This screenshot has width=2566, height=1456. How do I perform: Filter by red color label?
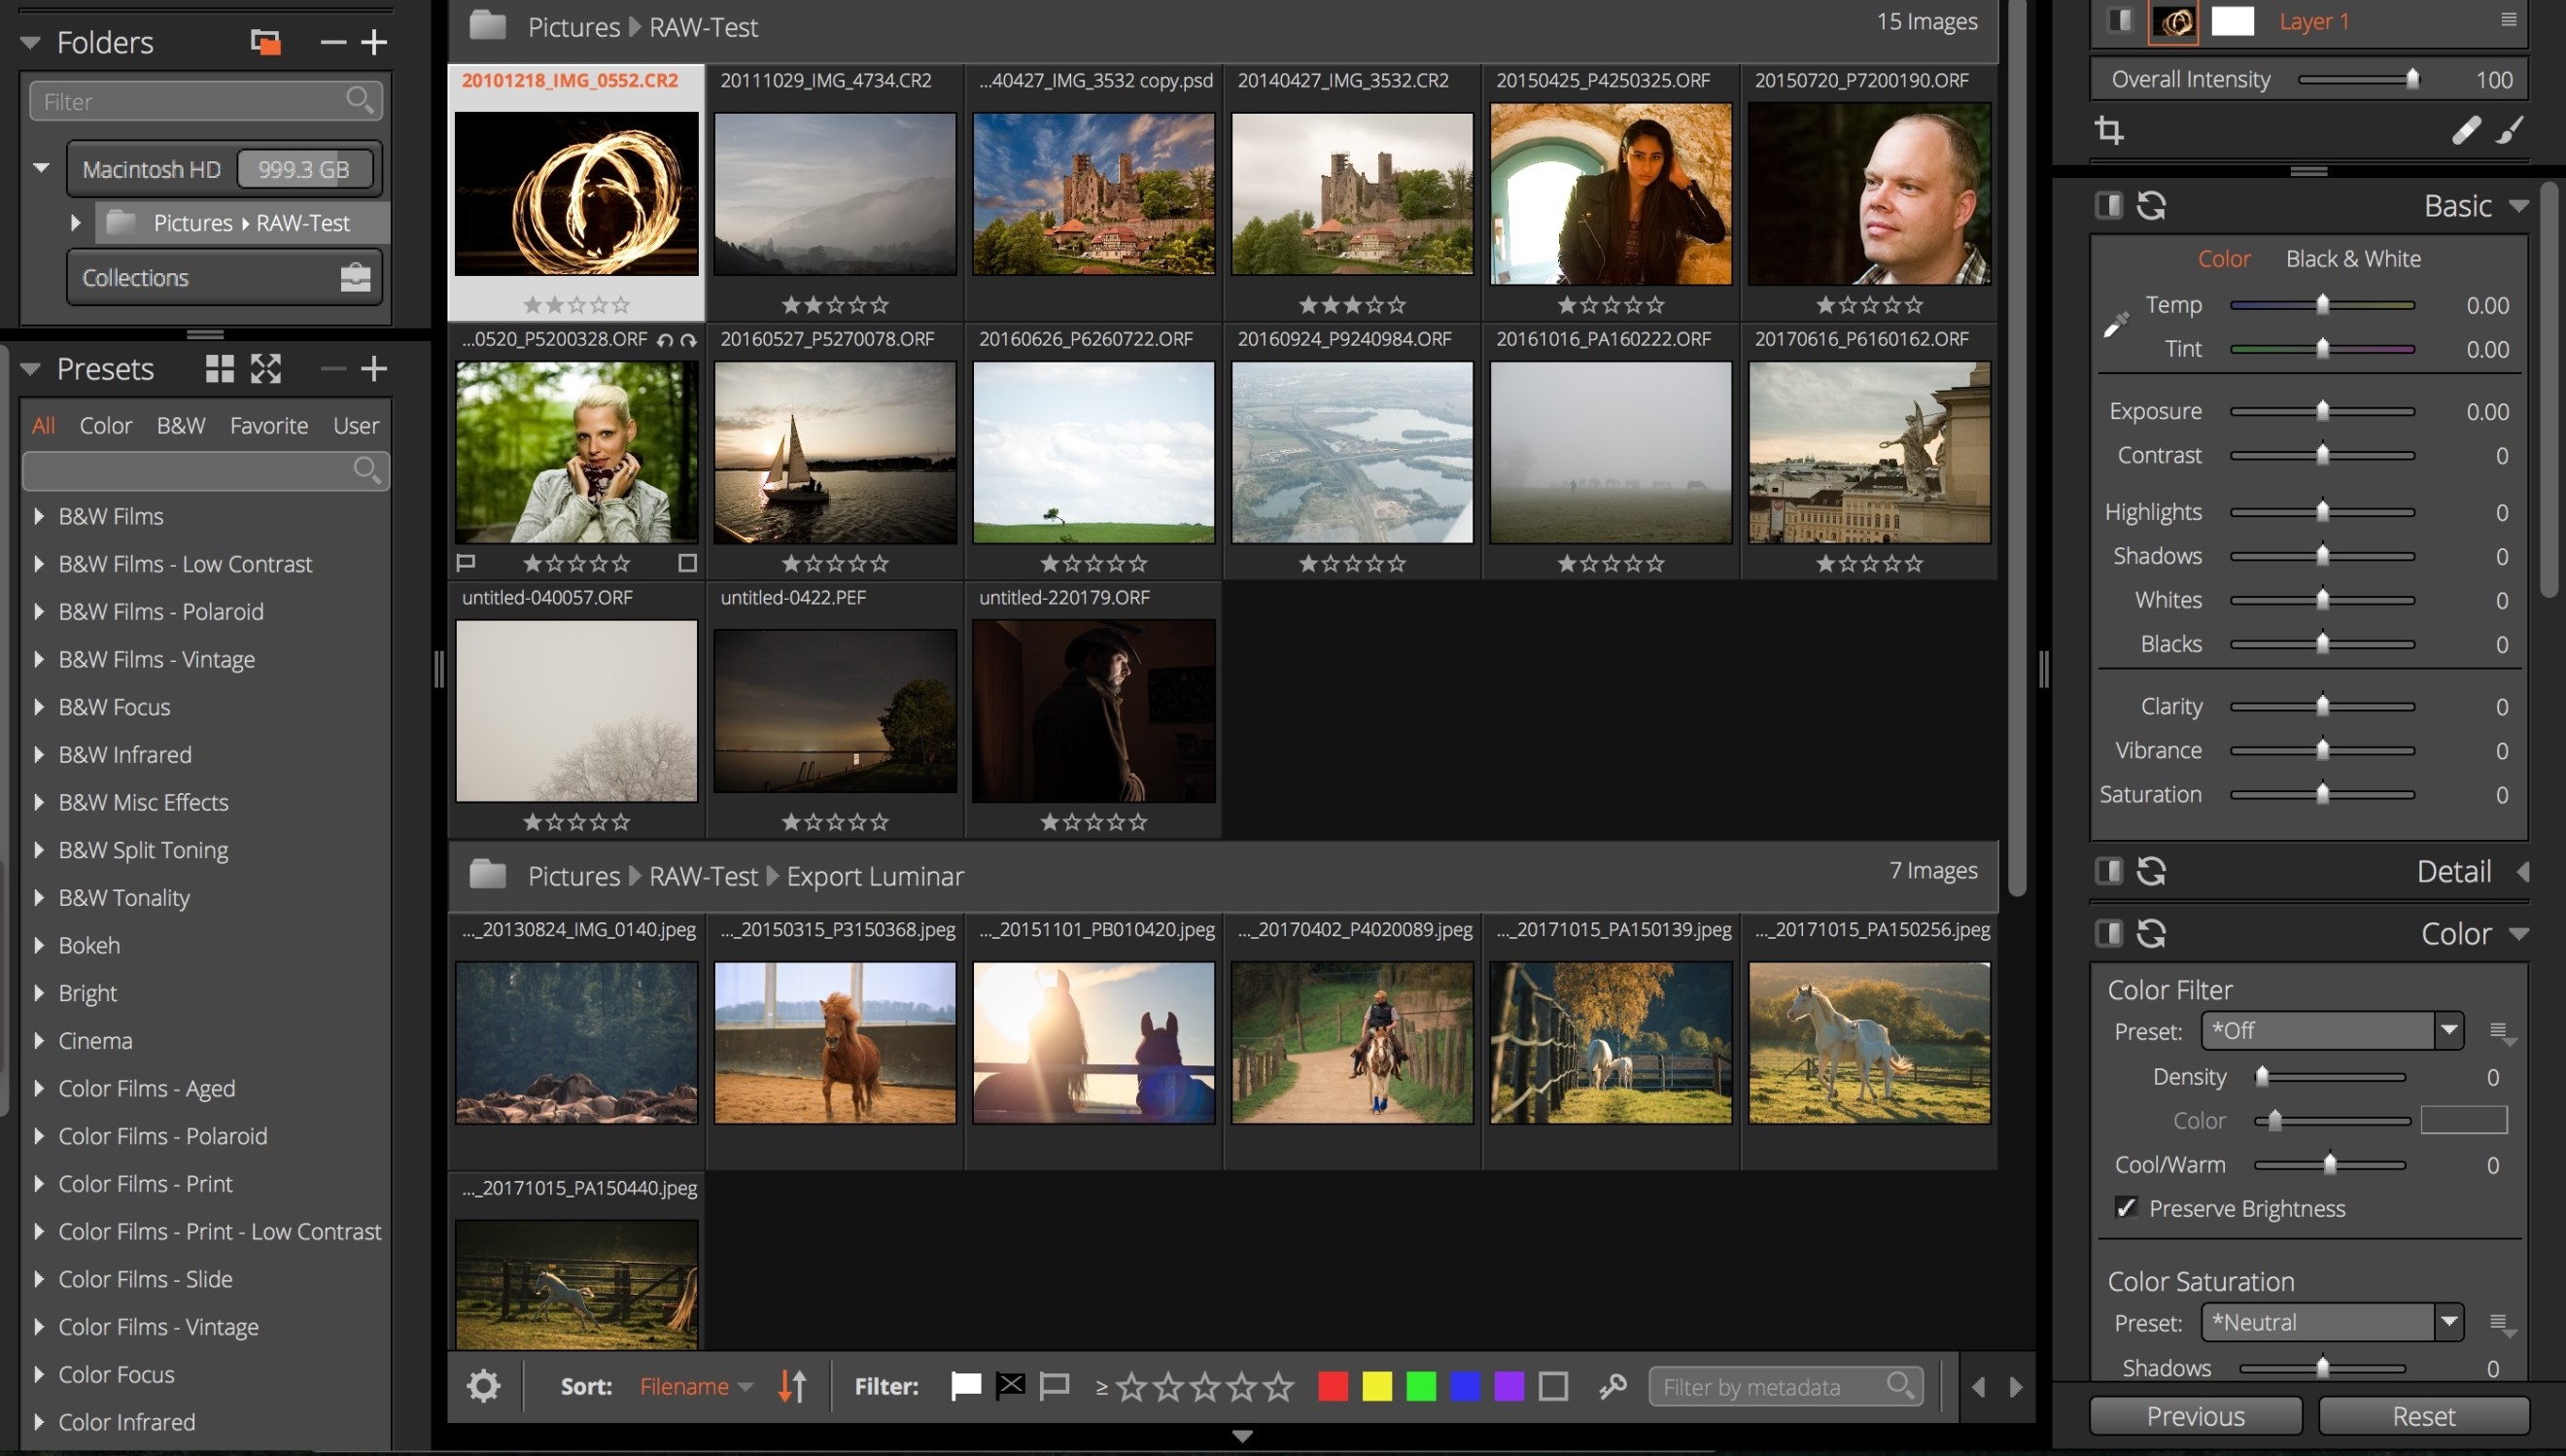(1333, 1386)
